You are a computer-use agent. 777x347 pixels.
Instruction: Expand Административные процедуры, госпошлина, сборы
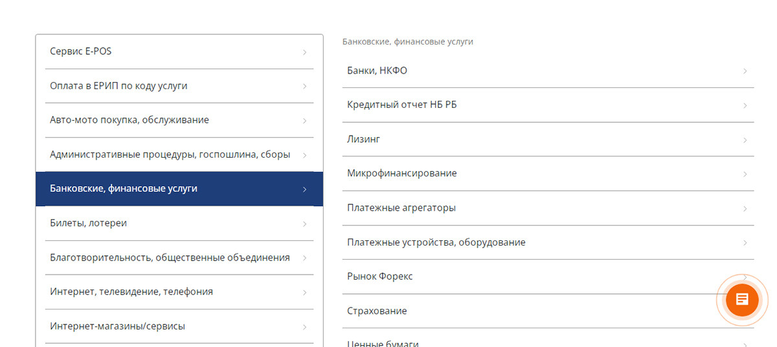pyautogui.click(x=170, y=154)
